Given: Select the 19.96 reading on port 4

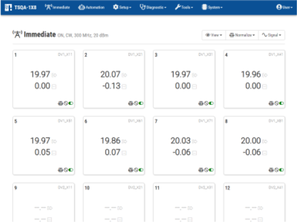Looking at the screenshot, I should click(x=251, y=75).
